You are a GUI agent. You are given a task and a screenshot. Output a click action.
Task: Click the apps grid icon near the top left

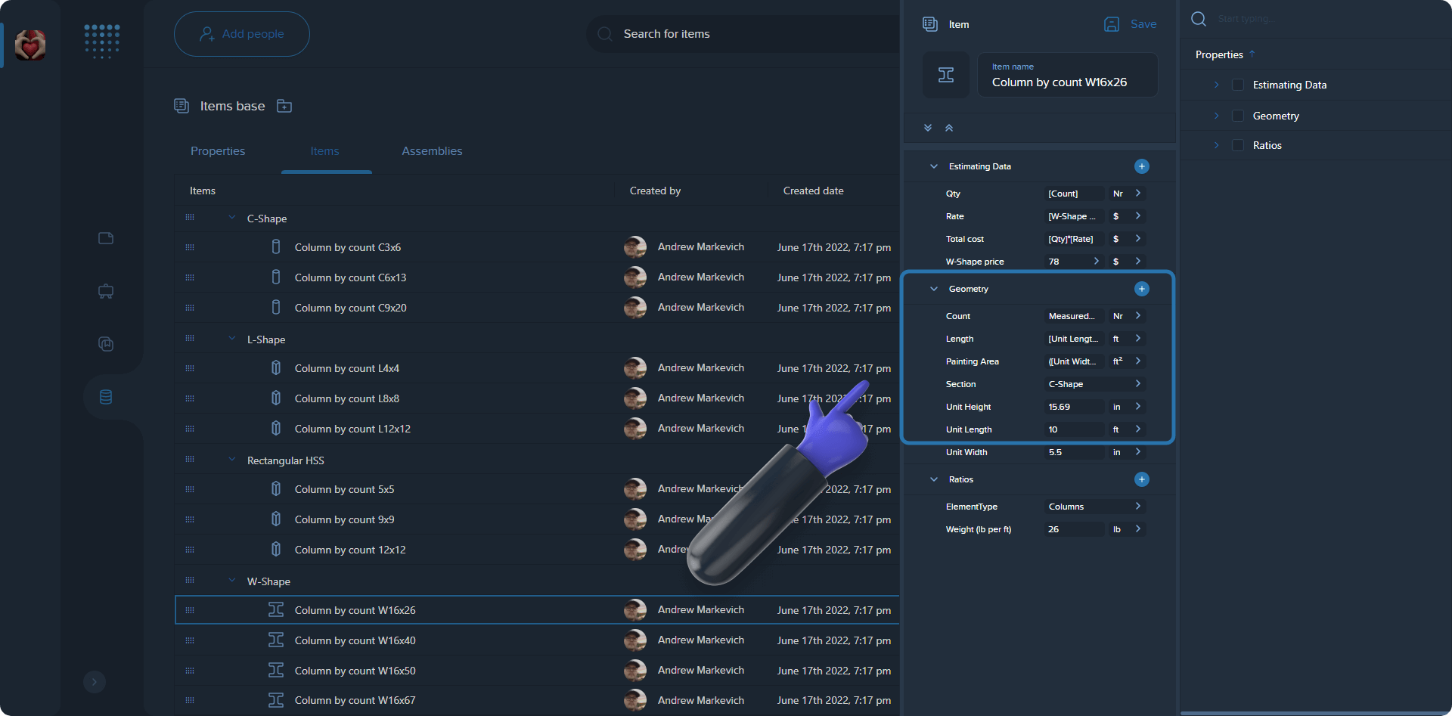tap(101, 42)
